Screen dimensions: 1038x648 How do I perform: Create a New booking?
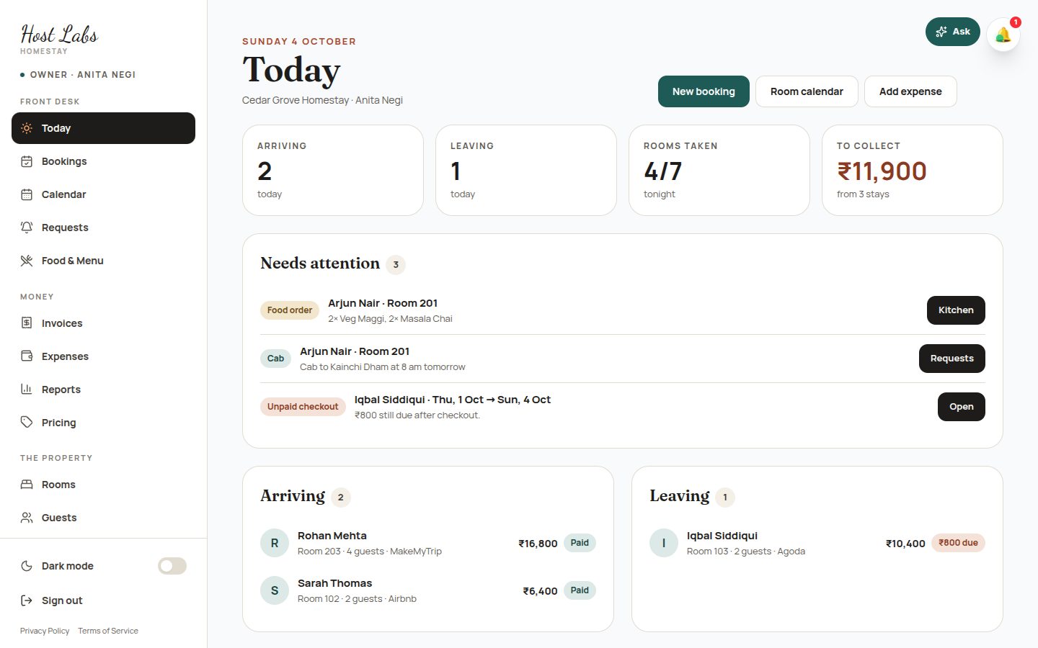(x=704, y=91)
